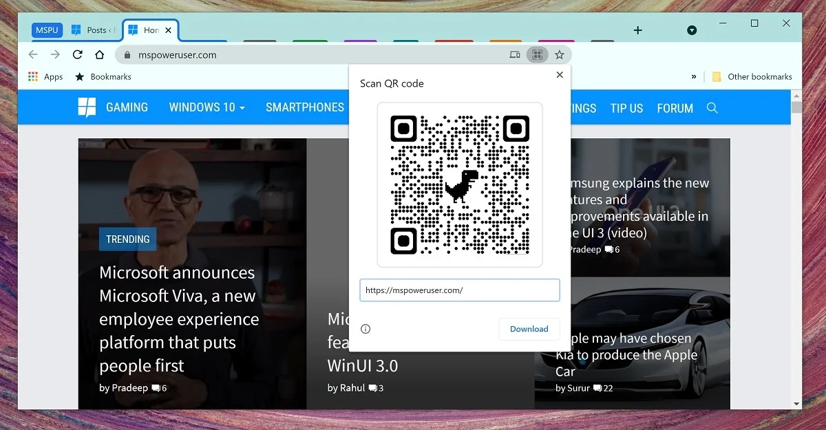Open a new browser tab with plus icon
826x430 pixels.
pyautogui.click(x=637, y=30)
